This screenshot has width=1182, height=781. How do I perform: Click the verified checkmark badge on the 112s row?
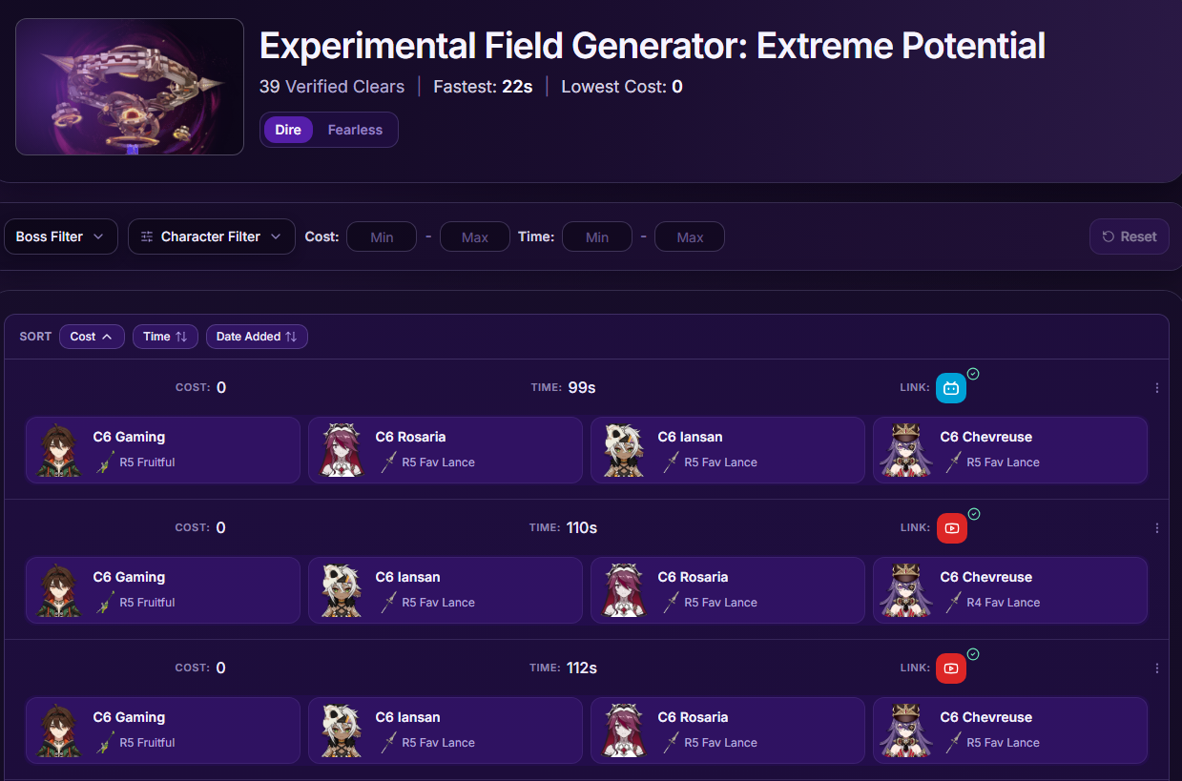tap(973, 654)
